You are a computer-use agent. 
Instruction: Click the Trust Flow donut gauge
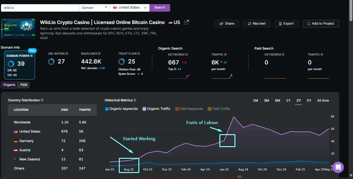[x=122, y=62]
